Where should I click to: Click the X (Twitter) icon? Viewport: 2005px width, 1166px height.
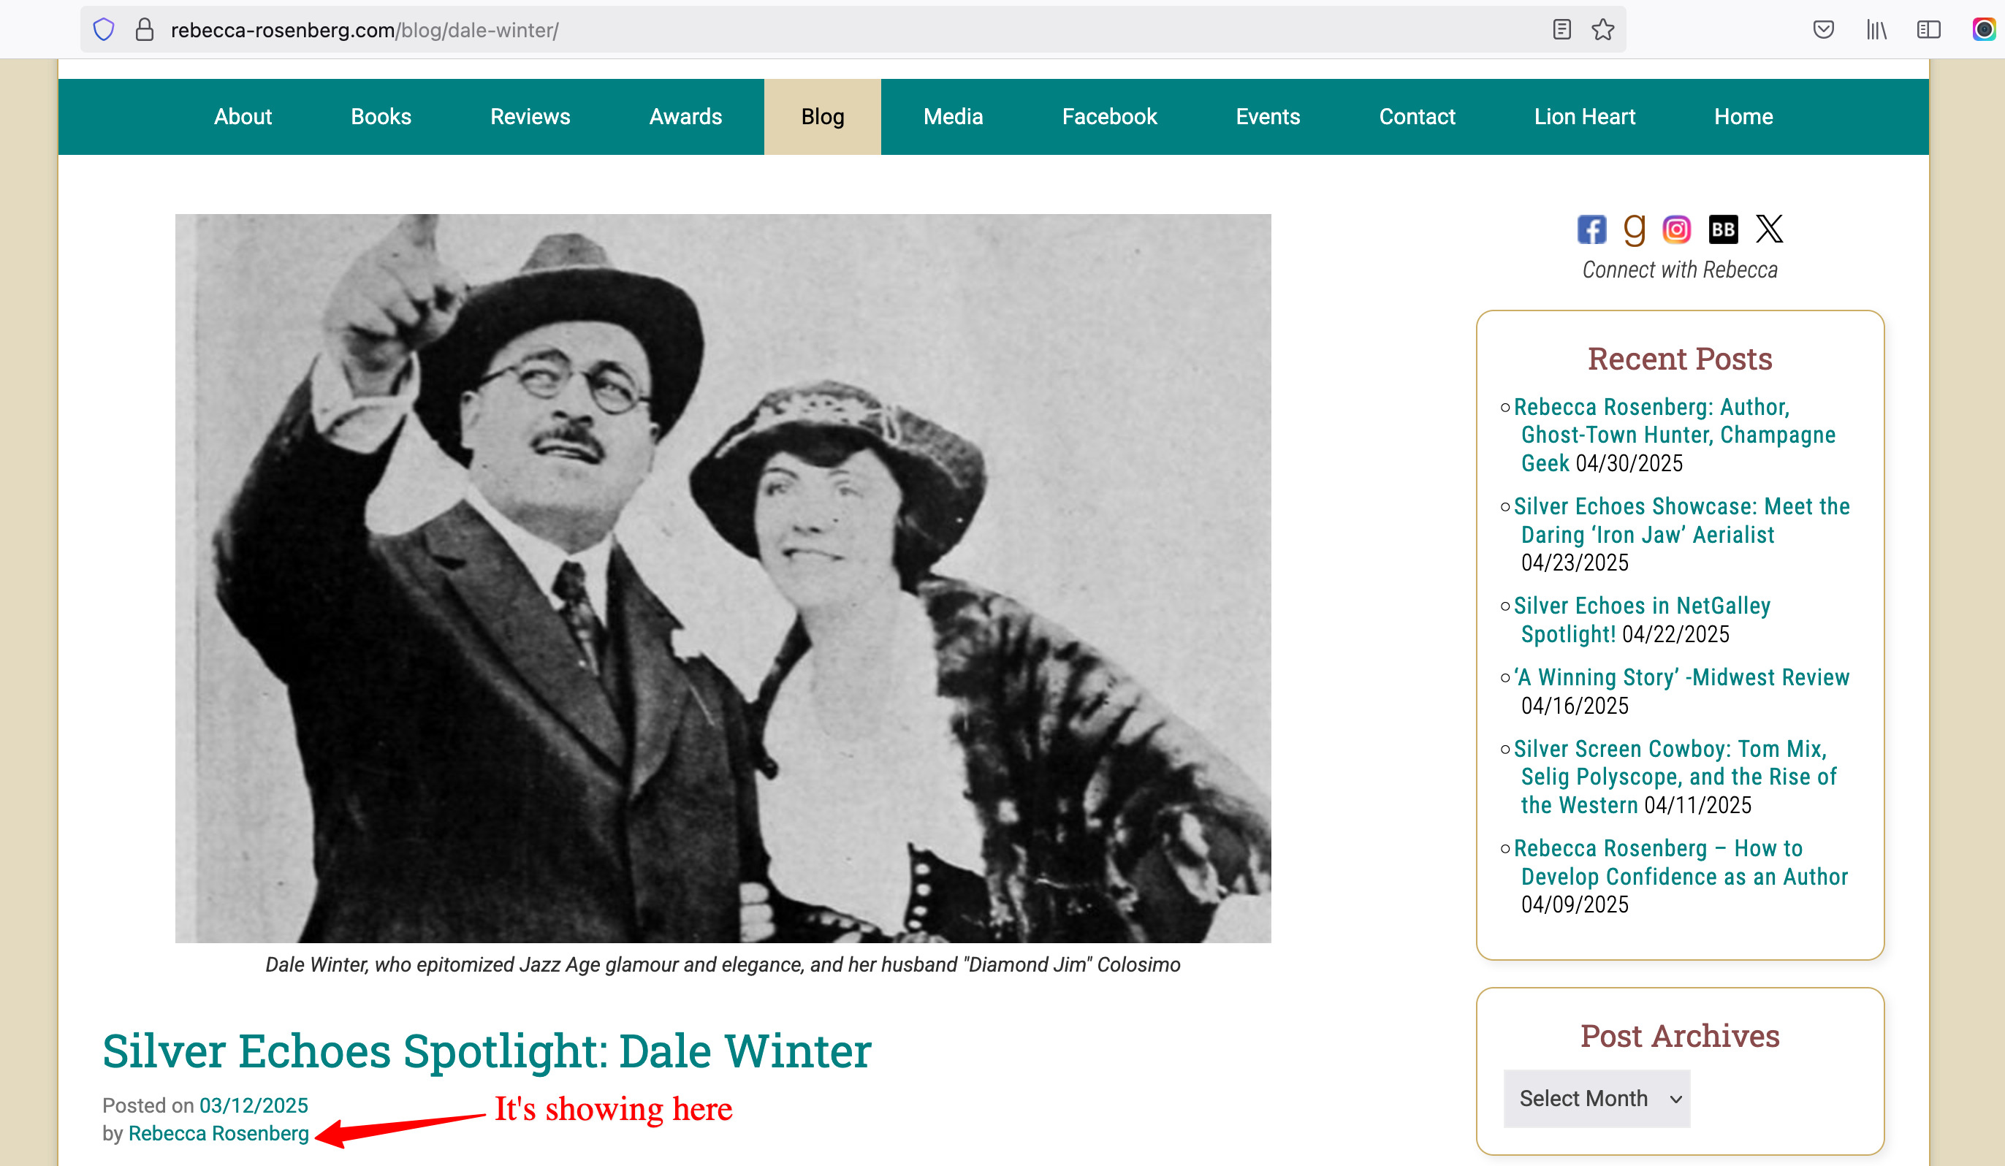click(x=1770, y=229)
